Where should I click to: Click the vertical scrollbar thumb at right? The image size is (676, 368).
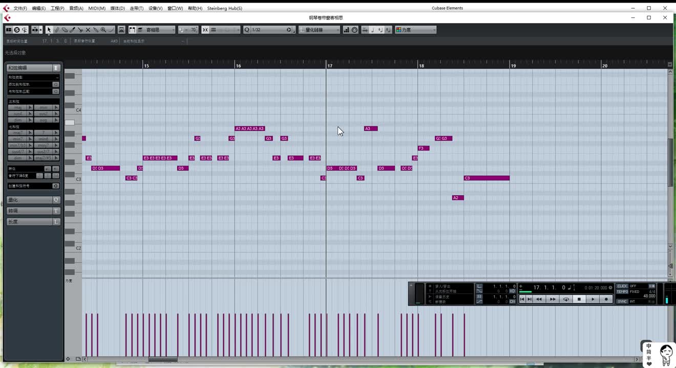tap(670, 162)
